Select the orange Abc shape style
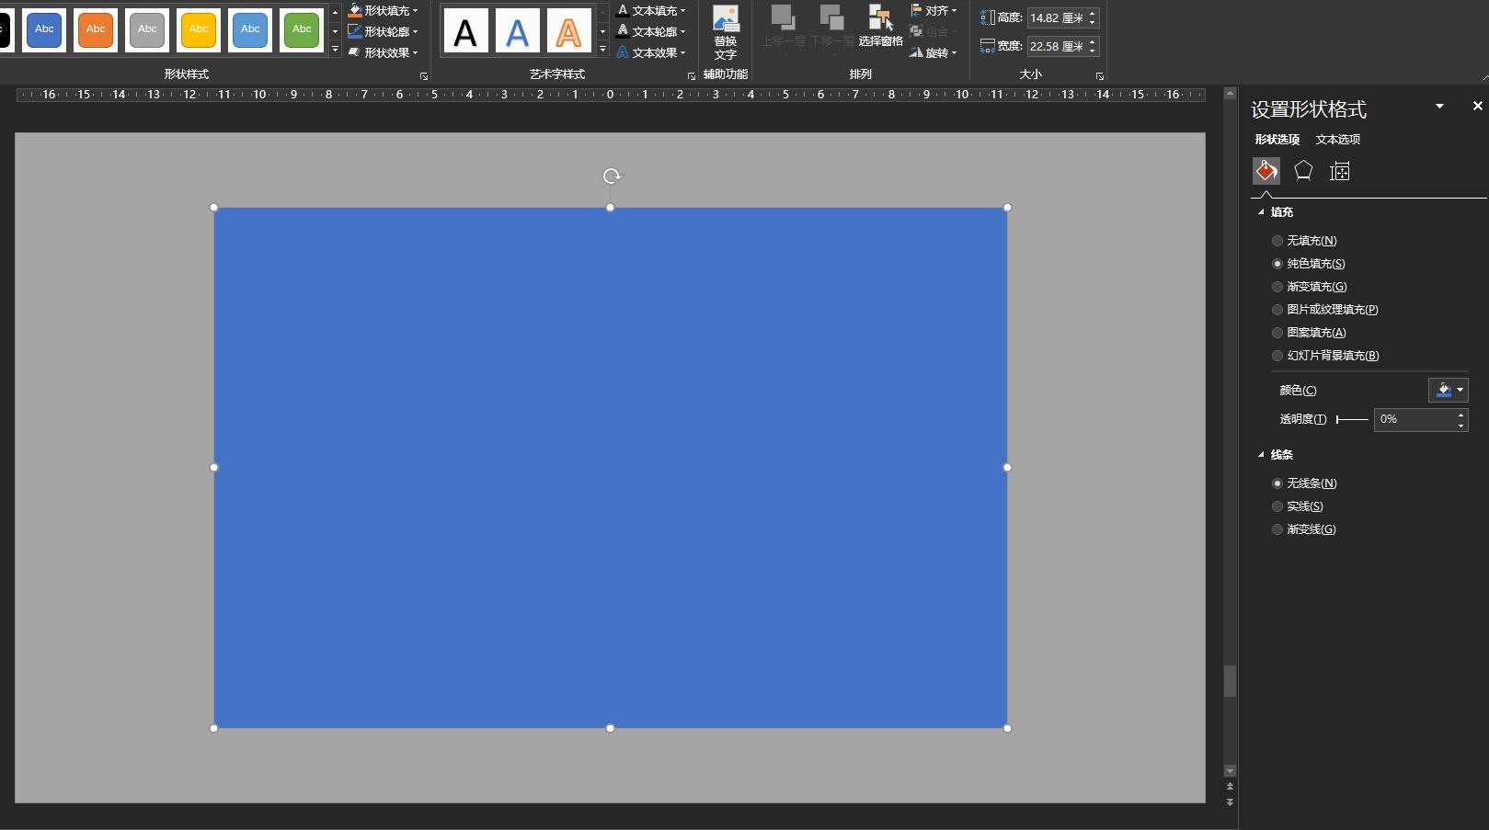1489x830 pixels. (96, 29)
